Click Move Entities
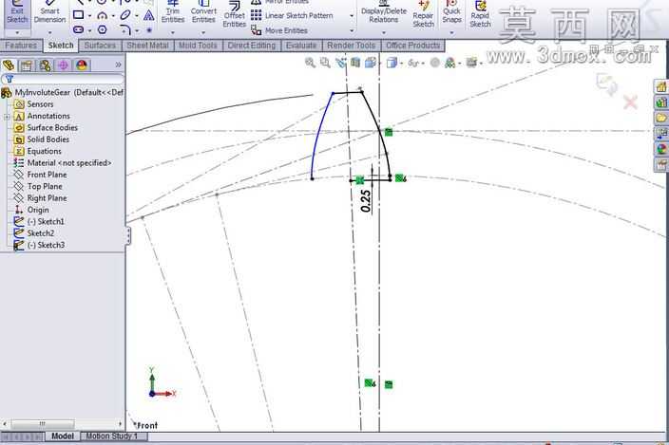The height and width of the screenshot is (445, 669). [x=279, y=30]
